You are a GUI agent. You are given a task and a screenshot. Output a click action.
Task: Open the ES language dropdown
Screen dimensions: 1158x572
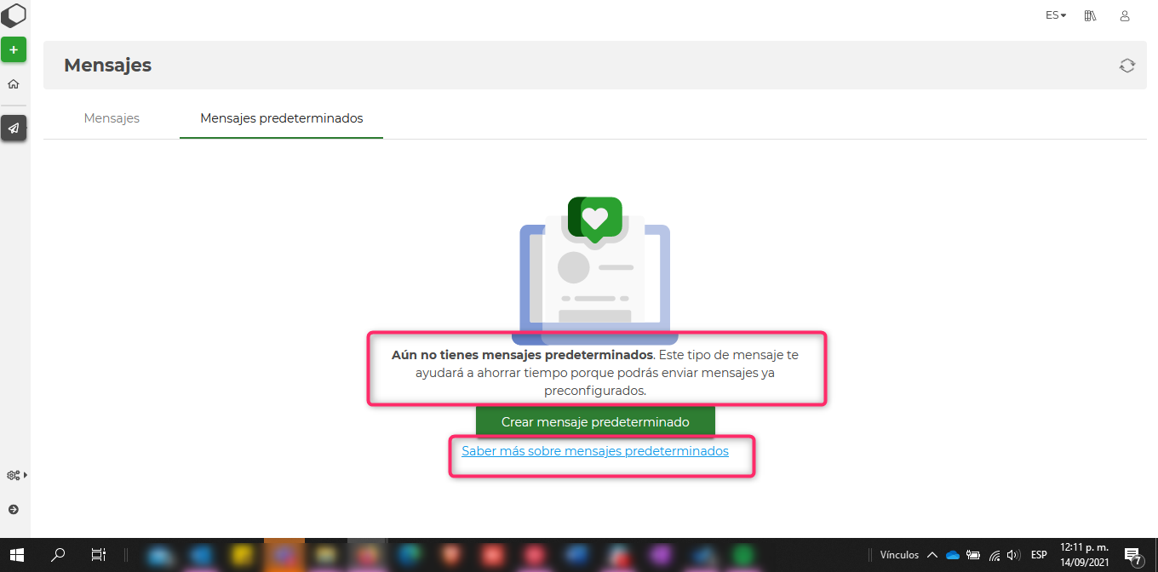pyautogui.click(x=1056, y=15)
